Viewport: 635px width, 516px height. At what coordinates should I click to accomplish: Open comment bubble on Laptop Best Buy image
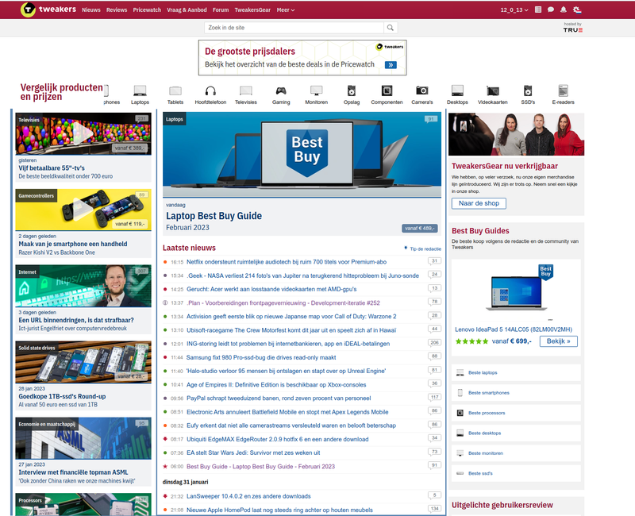coord(431,119)
